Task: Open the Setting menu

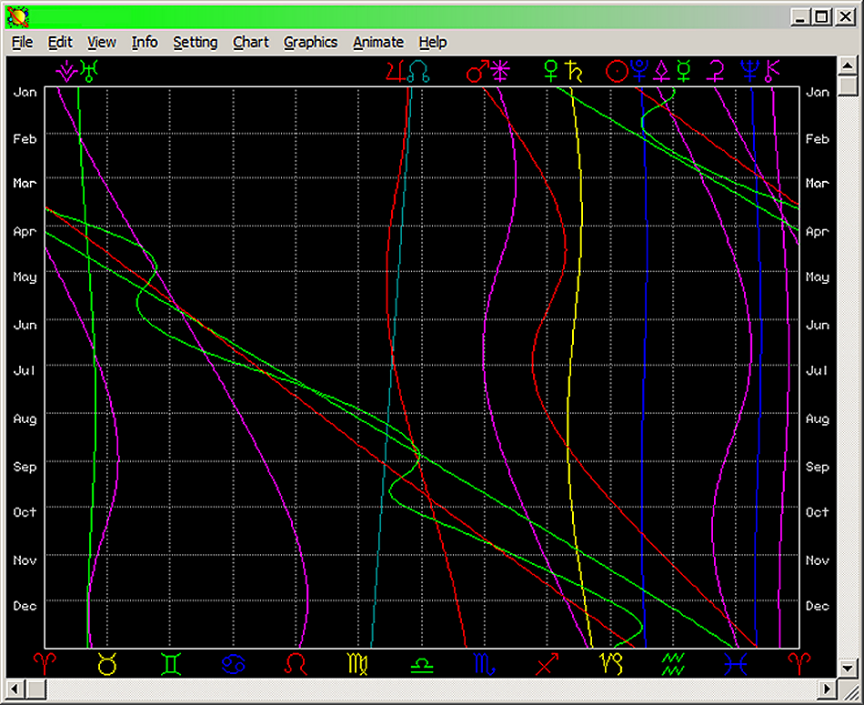Action: 196,42
